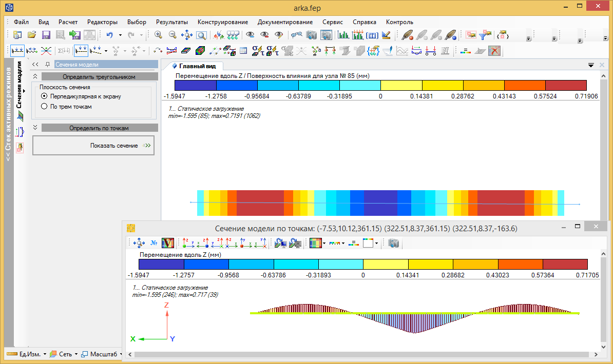Select 'По трем точкам' radio option
Image resolution: width=613 pixels, height=364 pixels.
coord(44,107)
